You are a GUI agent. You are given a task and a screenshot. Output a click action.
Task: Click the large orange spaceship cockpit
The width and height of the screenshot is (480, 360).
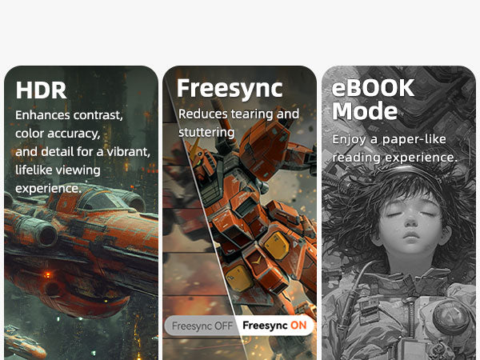coord(99,201)
